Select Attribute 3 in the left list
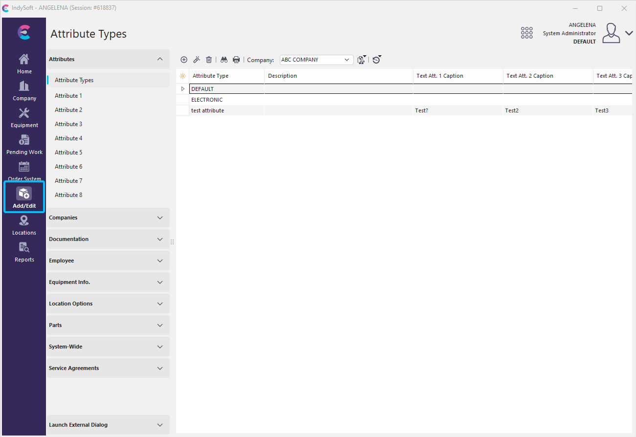This screenshot has width=636, height=437. 68,124
